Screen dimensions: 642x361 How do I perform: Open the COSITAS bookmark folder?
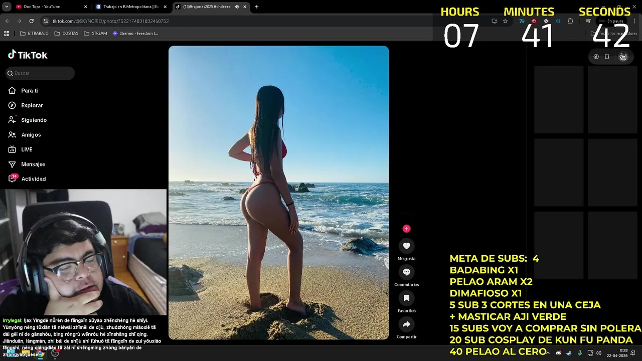(x=66, y=33)
